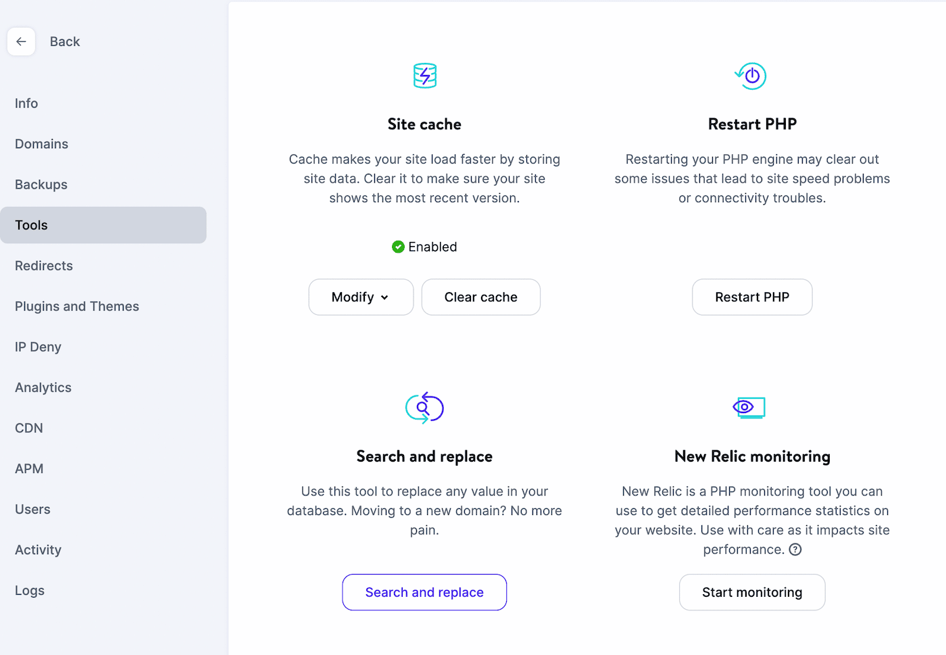Screen dimensions: 946x655
Task: Switch to the Tools section
Action: [x=31, y=225]
